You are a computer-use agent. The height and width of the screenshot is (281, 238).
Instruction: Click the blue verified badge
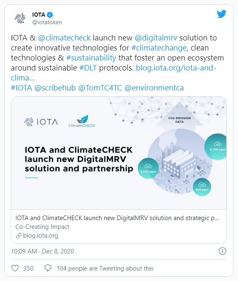coord(50,15)
